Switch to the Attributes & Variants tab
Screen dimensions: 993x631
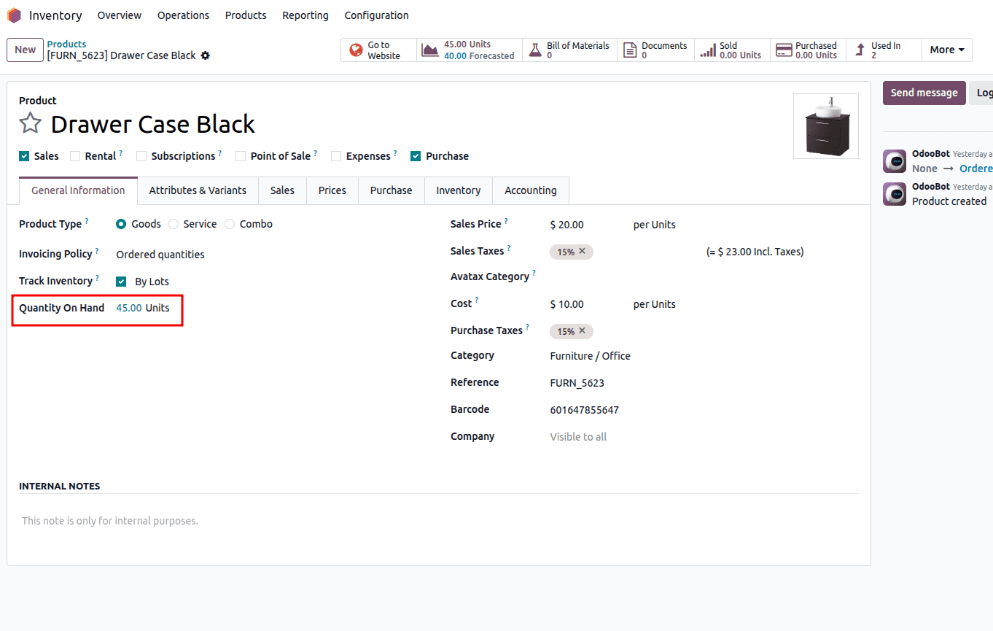click(x=198, y=190)
